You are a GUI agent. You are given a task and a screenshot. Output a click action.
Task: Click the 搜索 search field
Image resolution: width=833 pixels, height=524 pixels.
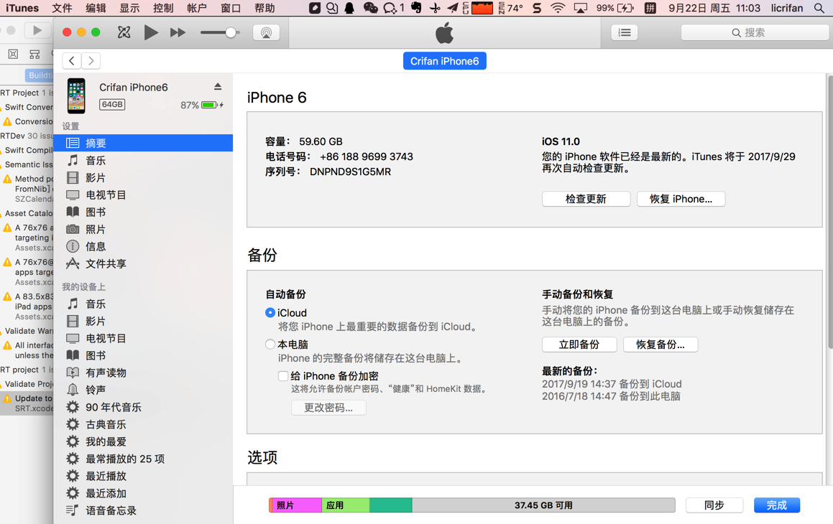coord(755,33)
